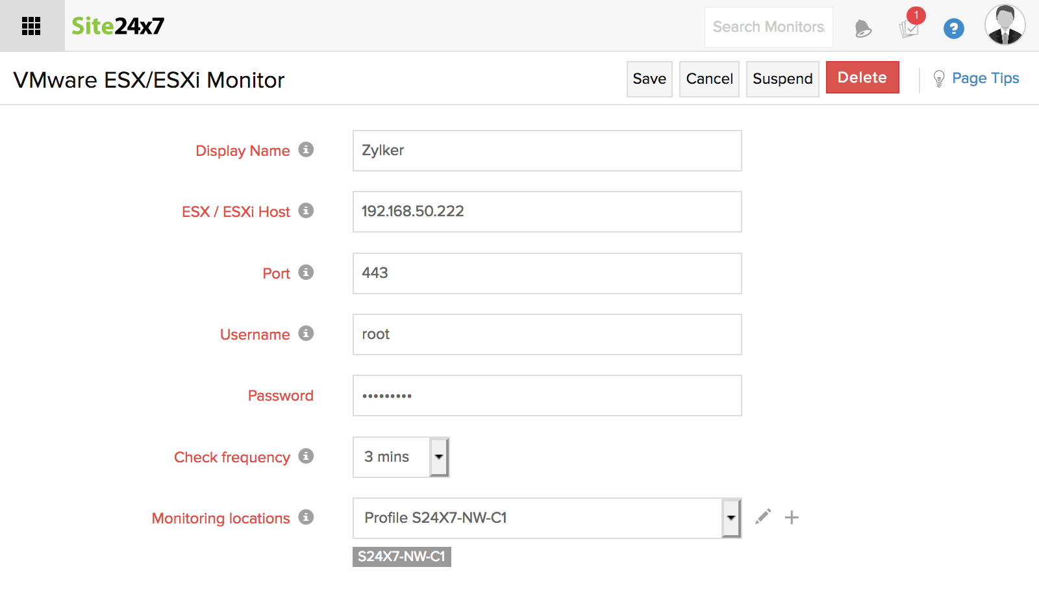Click the announcements bell icon
The image size is (1039, 591).
[x=862, y=29]
